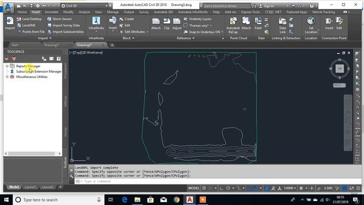364x205 pixels.
Task: Open Storm Sewers import
Action: click(x=59, y=19)
